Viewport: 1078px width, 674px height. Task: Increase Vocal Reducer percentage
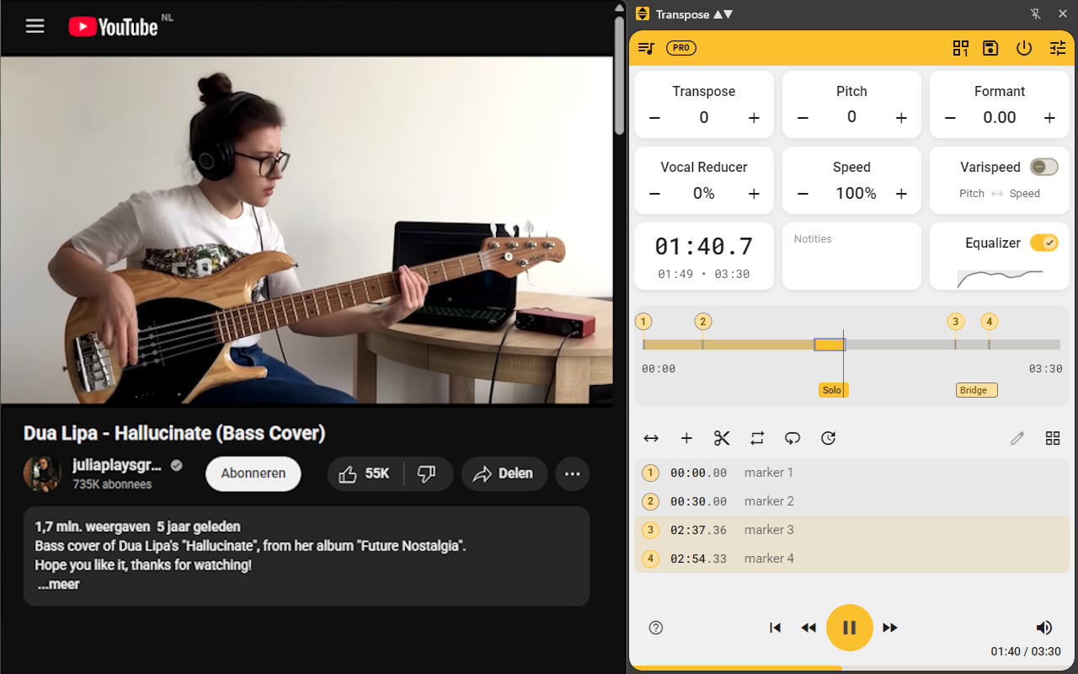tap(754, 194)
